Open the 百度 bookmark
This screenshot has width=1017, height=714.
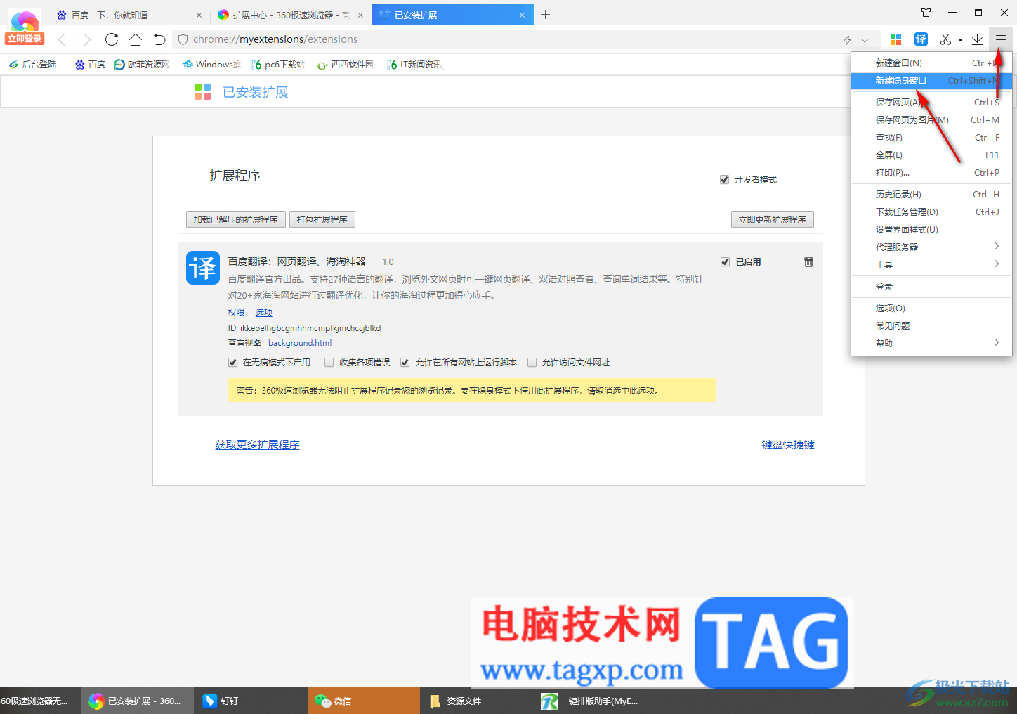click(x=90, y=65)
